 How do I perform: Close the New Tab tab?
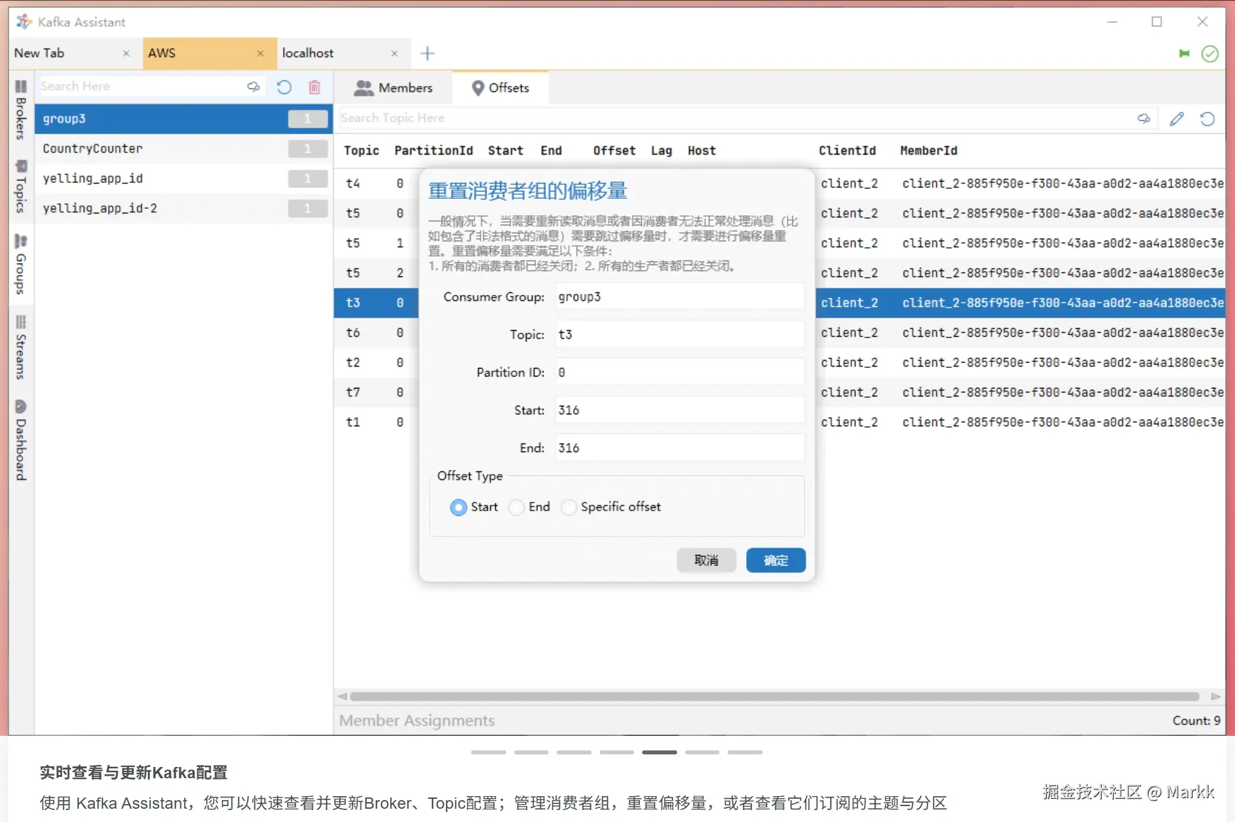coord(126,54)
